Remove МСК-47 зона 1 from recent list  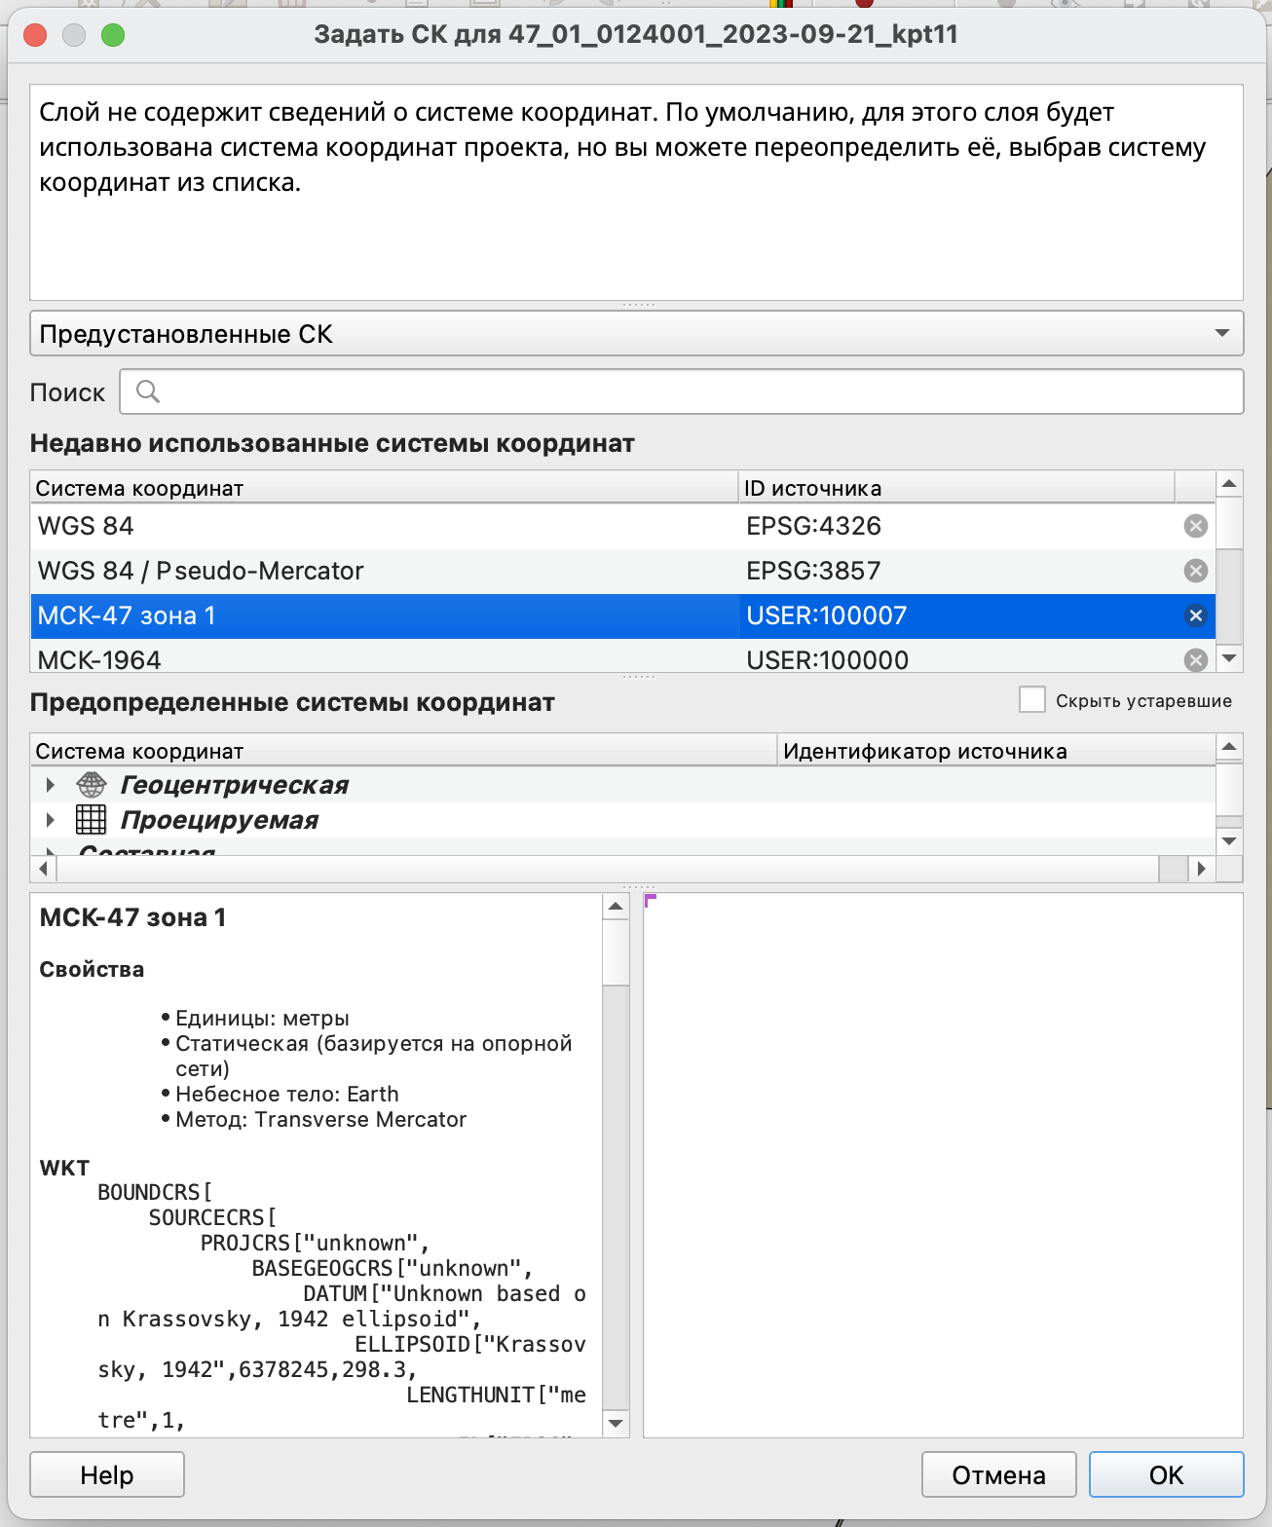coord(1195,615)
